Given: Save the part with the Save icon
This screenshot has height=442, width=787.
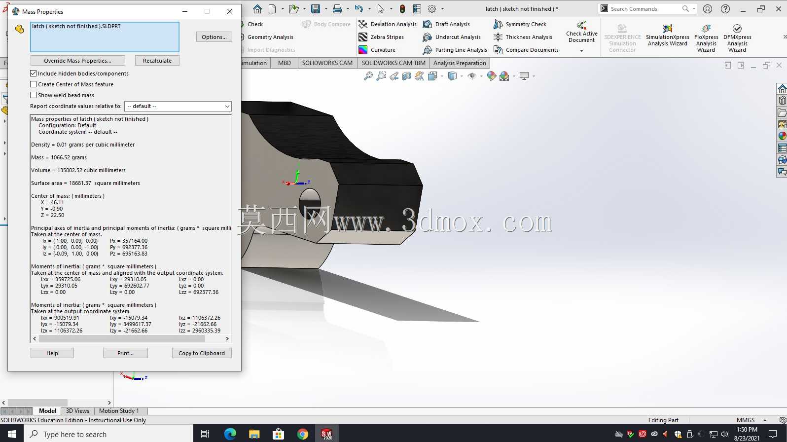Looking at the screenshot, I should pos(316,9).
